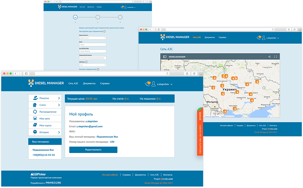This screenshot has width=303, height=188.
Task: Click Розрахунковий рахунок input field
Action: [93, 58]
